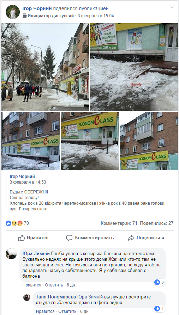Click the like reaction icon beside 70

[x=8, y=223]
